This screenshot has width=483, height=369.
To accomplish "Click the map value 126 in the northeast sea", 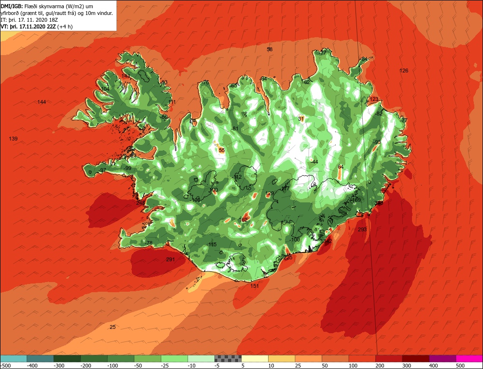I will [404, 71].
